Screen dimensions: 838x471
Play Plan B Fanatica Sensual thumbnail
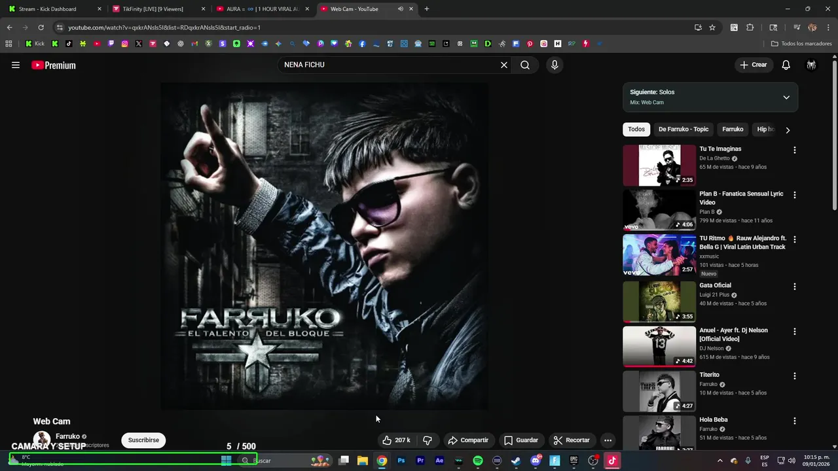point(659,210)
